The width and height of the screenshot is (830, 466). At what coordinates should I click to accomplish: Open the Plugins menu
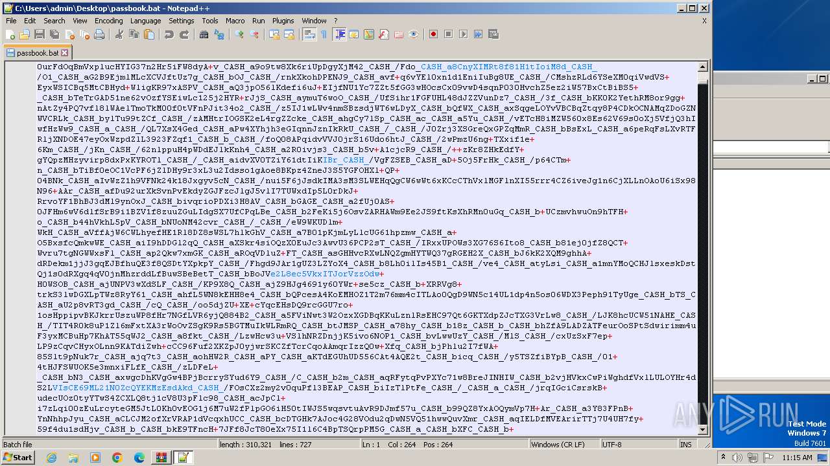(283, 21)
